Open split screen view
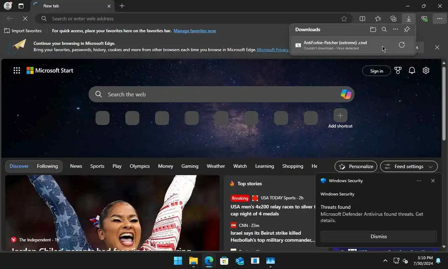The width and height of the screenshot is (448, 269). point(363,19)
